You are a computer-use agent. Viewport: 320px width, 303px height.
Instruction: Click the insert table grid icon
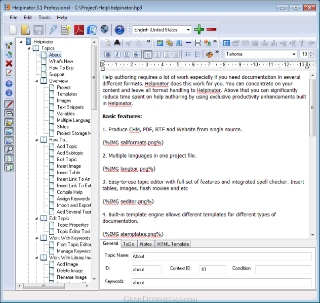click(x=226, y=43)
